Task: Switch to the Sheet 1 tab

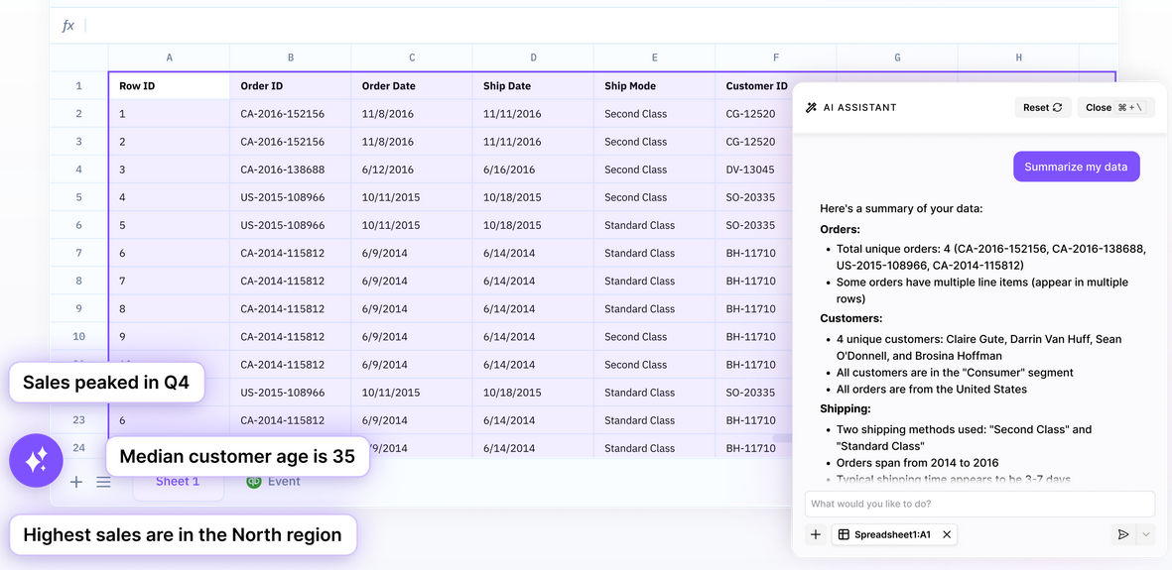Action: [178, 482]
